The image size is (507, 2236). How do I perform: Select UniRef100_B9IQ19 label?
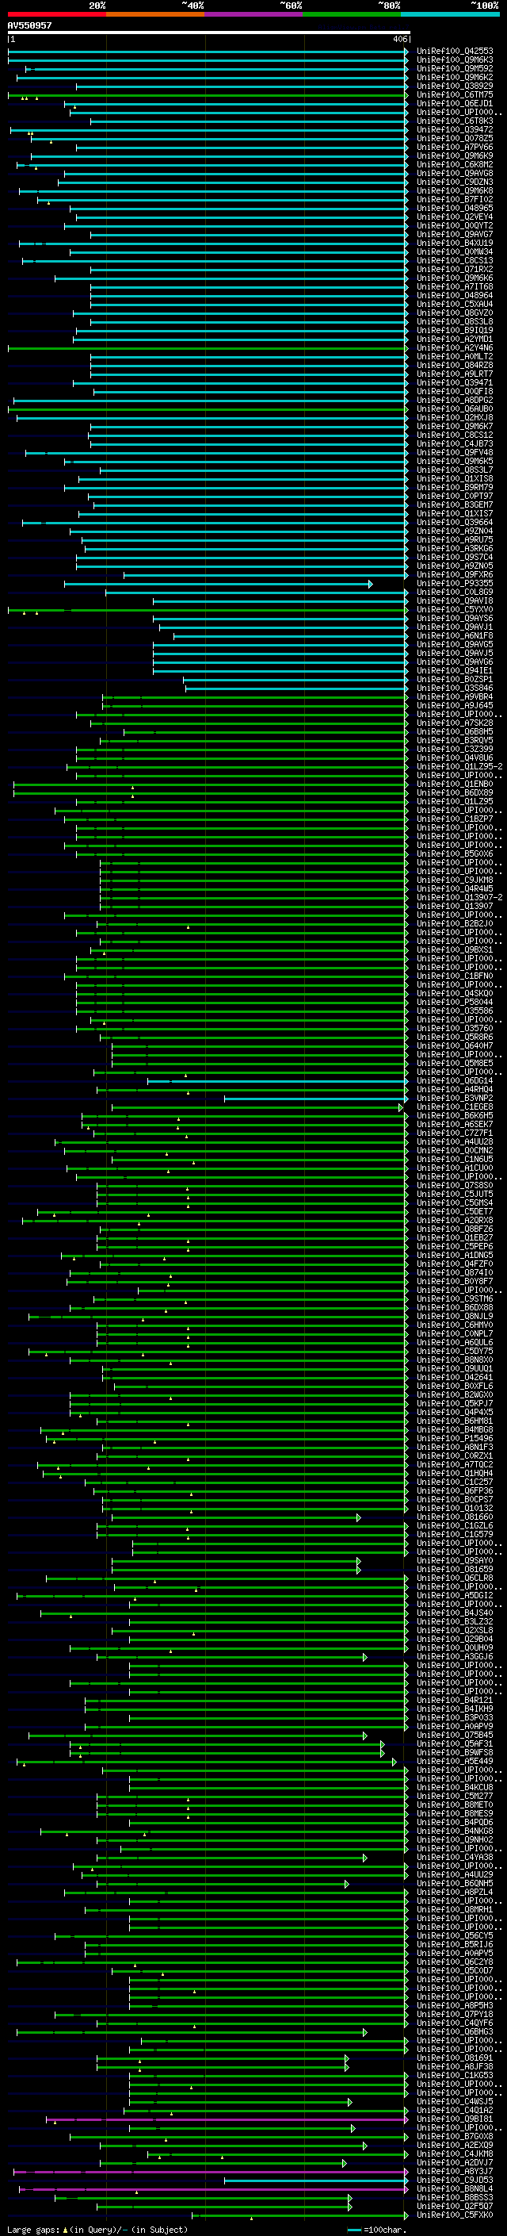(455, 331)
